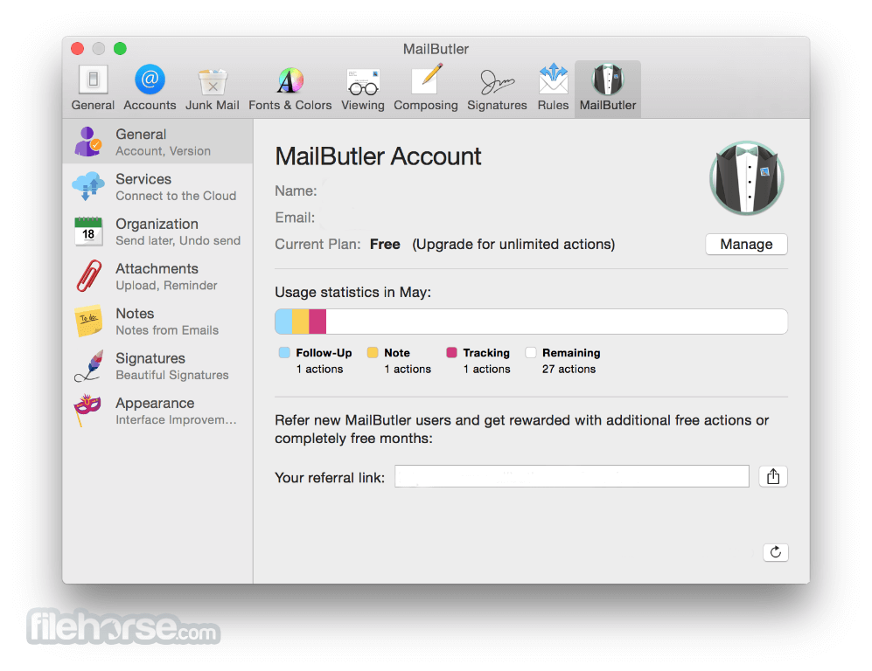Click the usage statistics progress bar
Screen dimensions: 872x671
coord(531,322)
